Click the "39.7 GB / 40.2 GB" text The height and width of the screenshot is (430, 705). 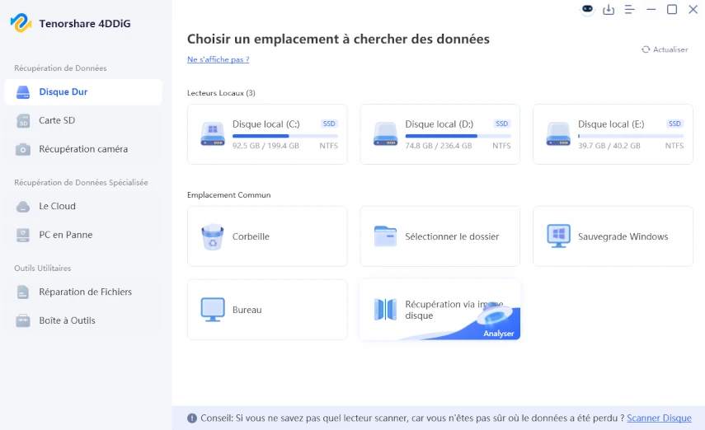pyautogui.click(x=609, y=146)
